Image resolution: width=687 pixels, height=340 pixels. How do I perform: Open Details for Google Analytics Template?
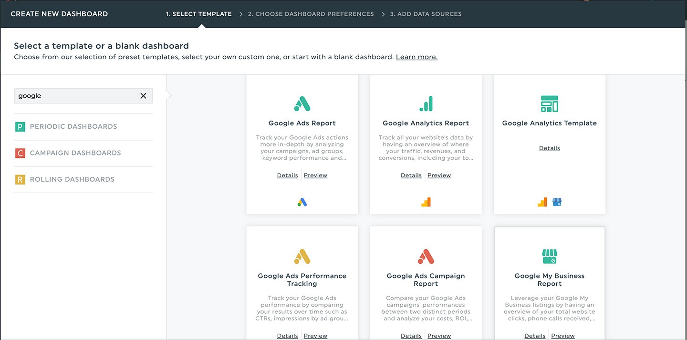549,148
